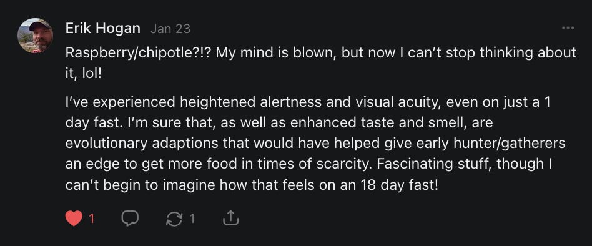Image resolution: width=592 pixels, height=246 pixels.
Task: Restack the comment using circular arrows icon
Action: 174,219
